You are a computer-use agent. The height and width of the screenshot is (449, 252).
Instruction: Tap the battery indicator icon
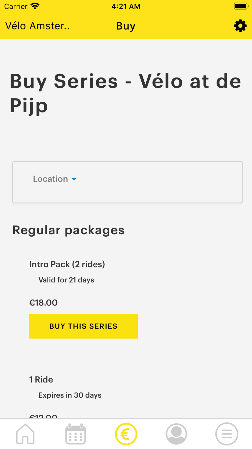tap(241, 6)
